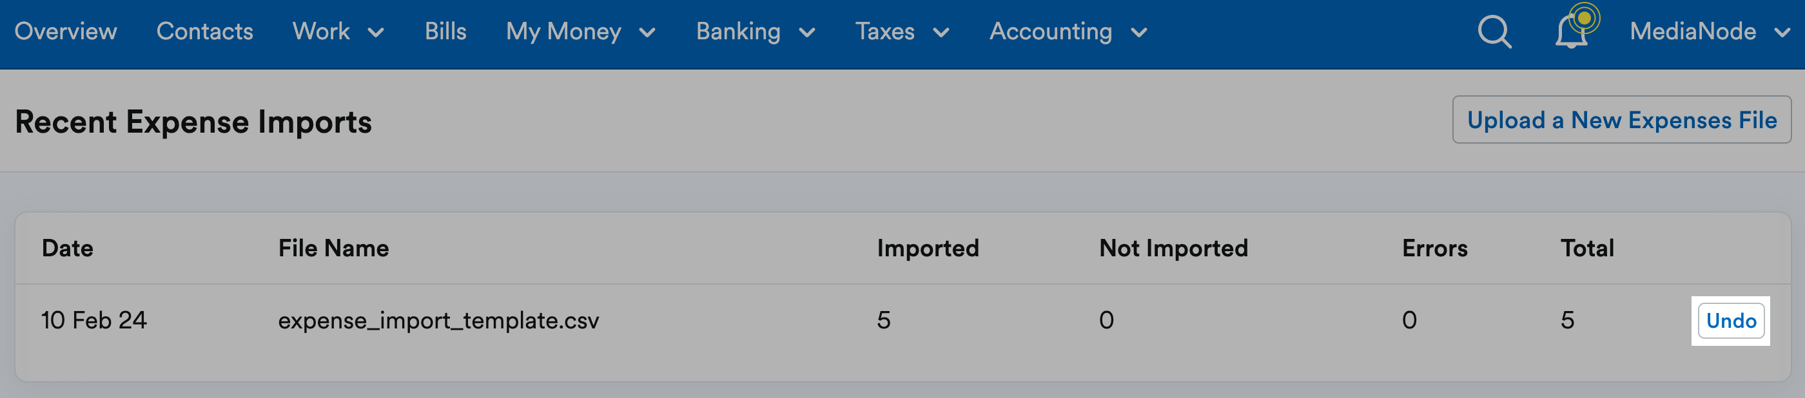Go to the Overview page
The image size is (1805, 398).
pyautogui.click(x=66, y=32)
